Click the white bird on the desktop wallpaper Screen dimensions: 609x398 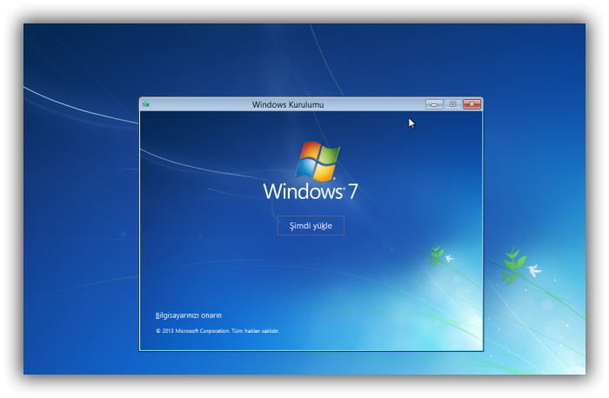point(534,270)
